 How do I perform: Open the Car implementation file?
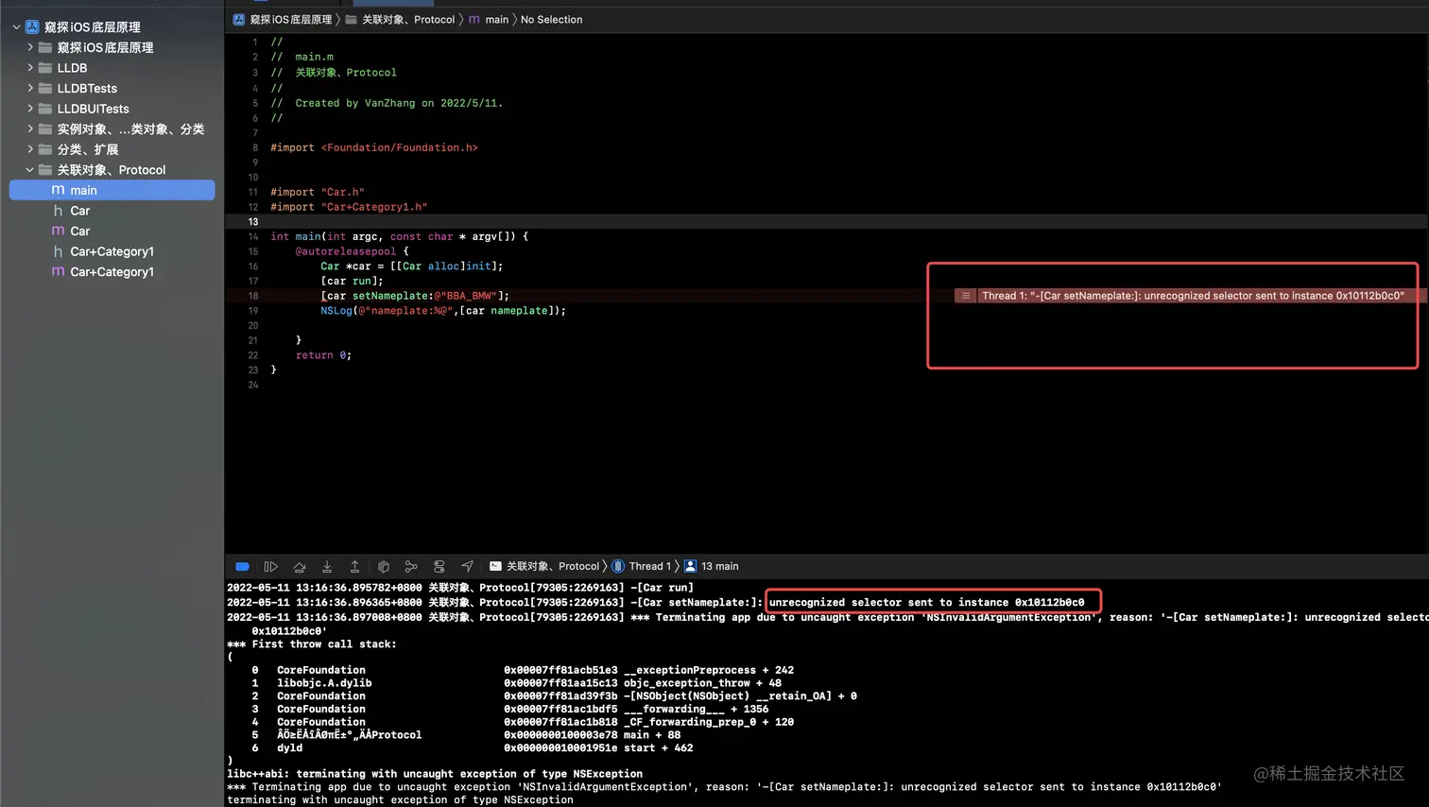pyautogui.click(x=112, y=231)
